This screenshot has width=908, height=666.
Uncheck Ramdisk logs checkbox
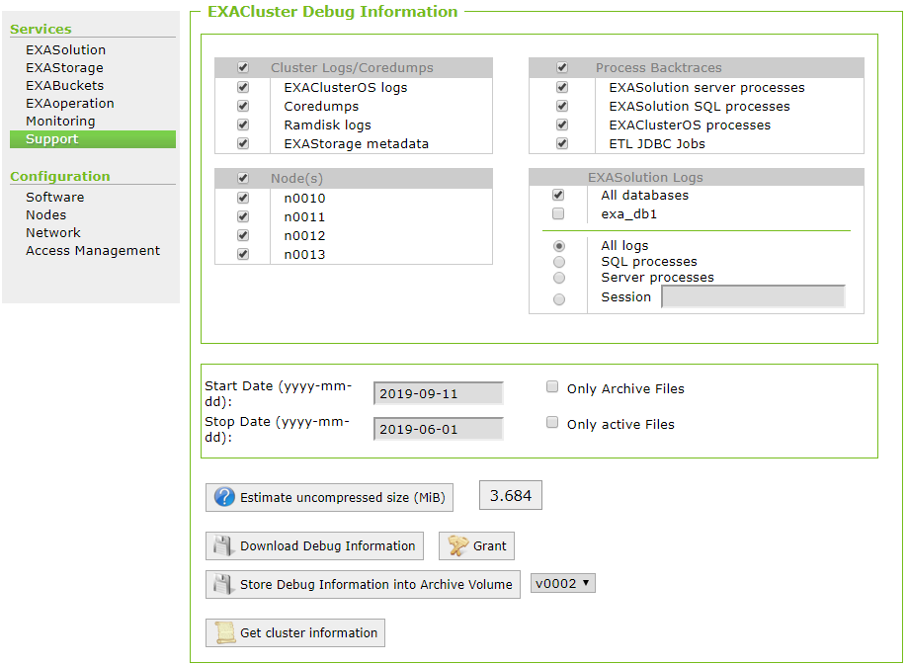pos(243,125)
